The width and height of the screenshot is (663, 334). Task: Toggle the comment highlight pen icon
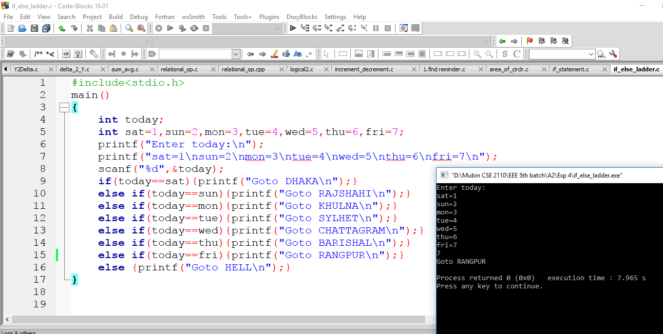tap(274, 53)
